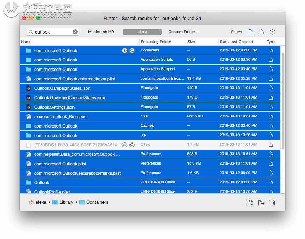305x239 pixels.
Task: Click the magnifier icon in search field
Action: [31, 32]
